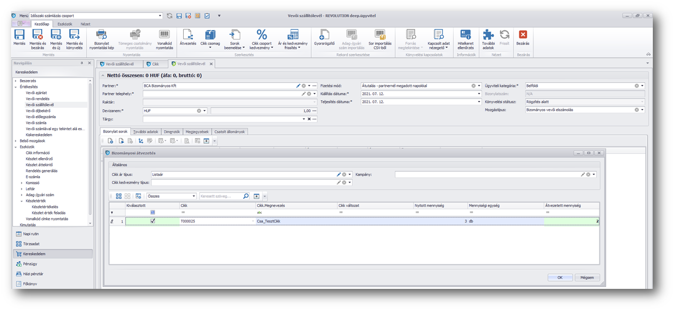Click the red Bezárás ribbon icon
The height and width of the screenshot is (311, 675).
point(523,35)
